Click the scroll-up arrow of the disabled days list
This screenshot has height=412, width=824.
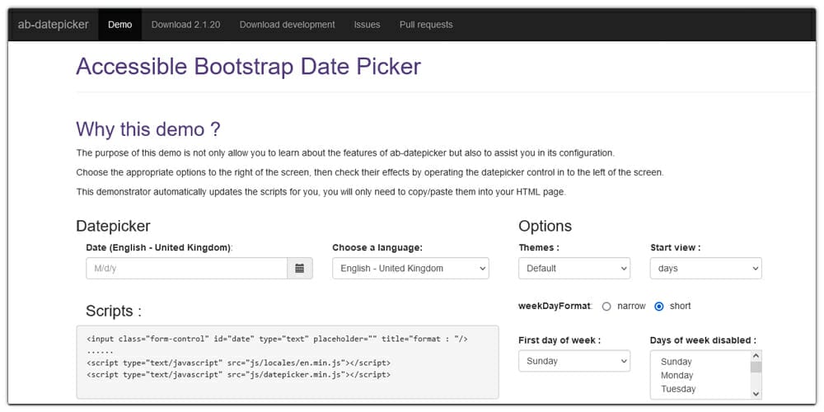(756, 356)
